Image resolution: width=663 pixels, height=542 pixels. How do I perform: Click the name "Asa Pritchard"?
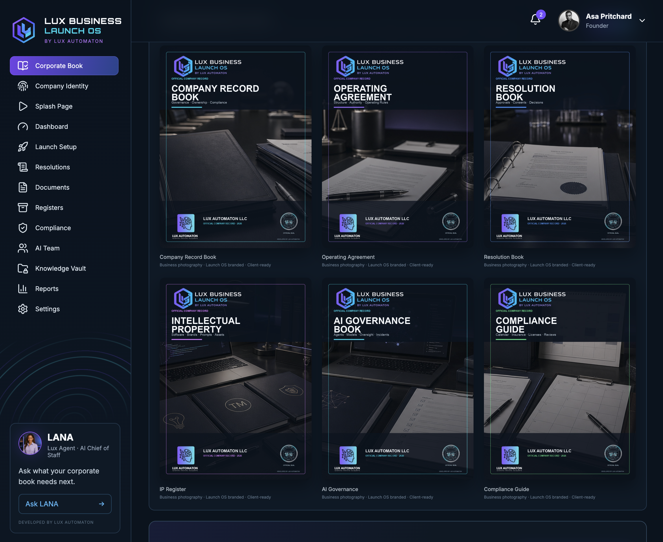coord(608,16)
